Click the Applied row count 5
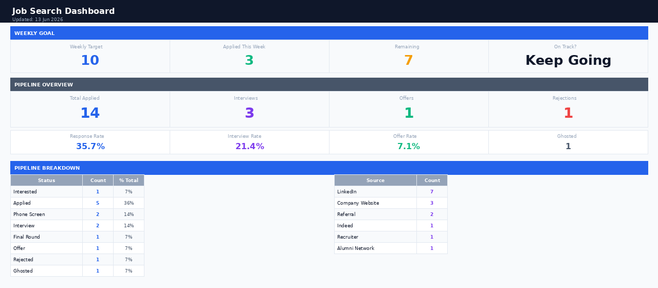 [98, 203]
